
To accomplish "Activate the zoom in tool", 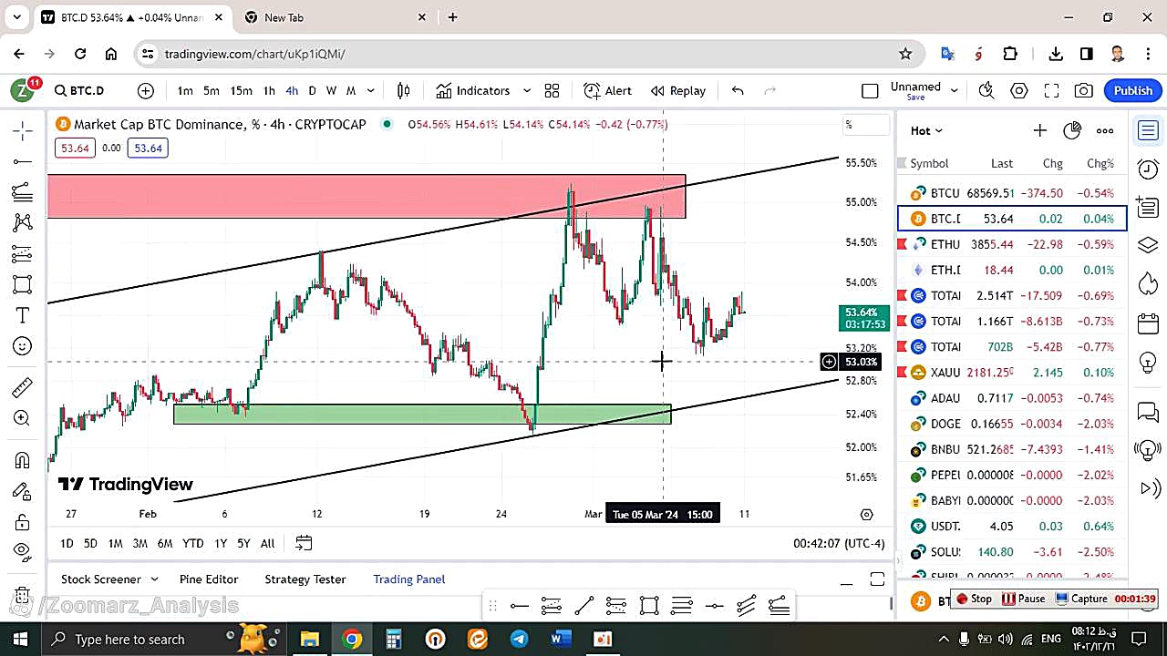I will pos(23,418).
